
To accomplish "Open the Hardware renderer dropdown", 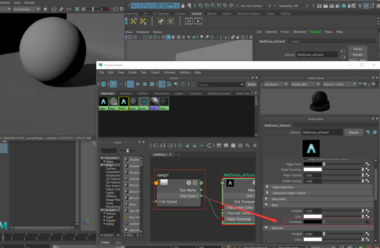I will click(x=276, y=84).
